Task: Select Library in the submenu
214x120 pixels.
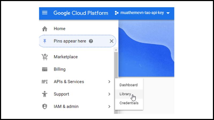Action: (x=129, y=94)
